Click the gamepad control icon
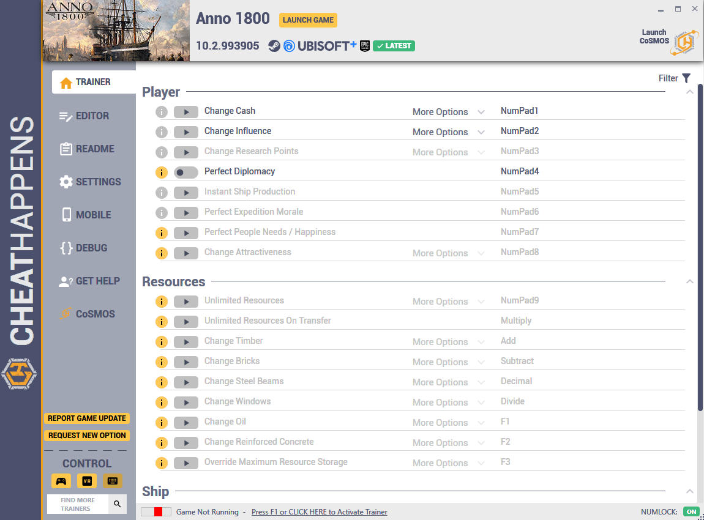 pyautogui.click(x=61, y=481)
